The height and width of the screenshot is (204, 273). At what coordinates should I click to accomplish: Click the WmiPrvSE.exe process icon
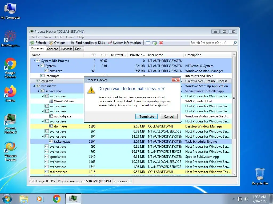click(51, 101)
